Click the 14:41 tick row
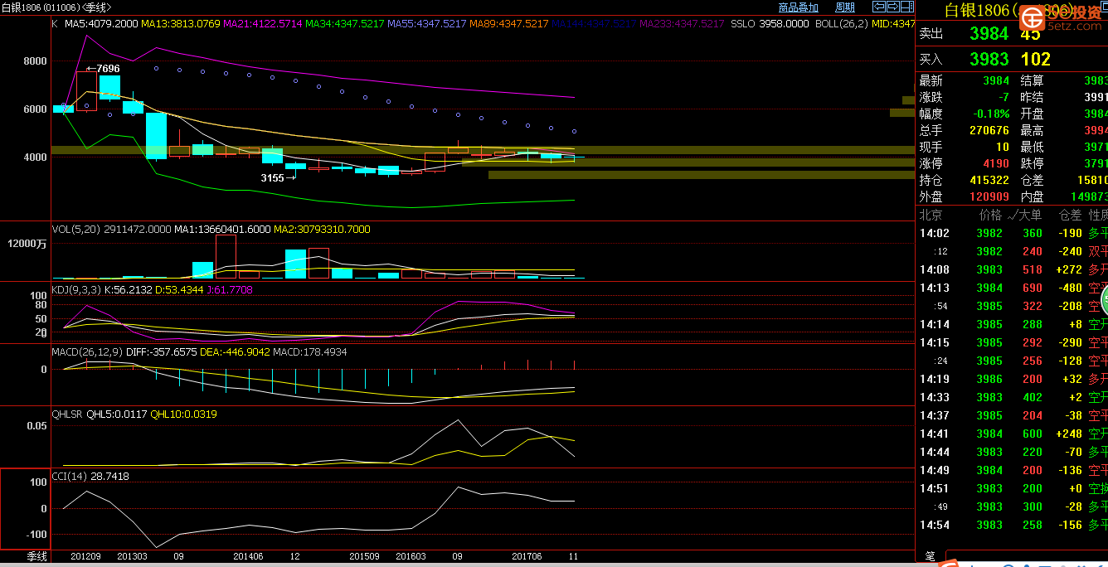The width and height of the screenshot is (1108, 567). tap(1012, 434)
